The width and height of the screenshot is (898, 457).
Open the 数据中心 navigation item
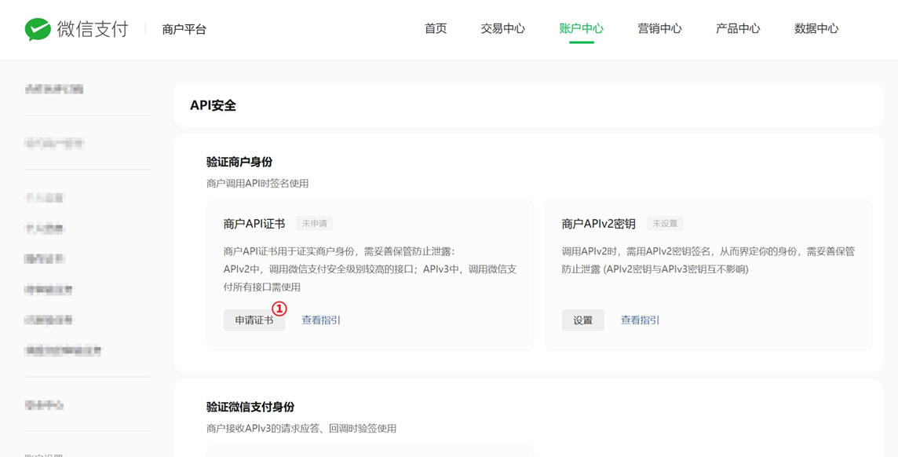[x=816, y=28]
